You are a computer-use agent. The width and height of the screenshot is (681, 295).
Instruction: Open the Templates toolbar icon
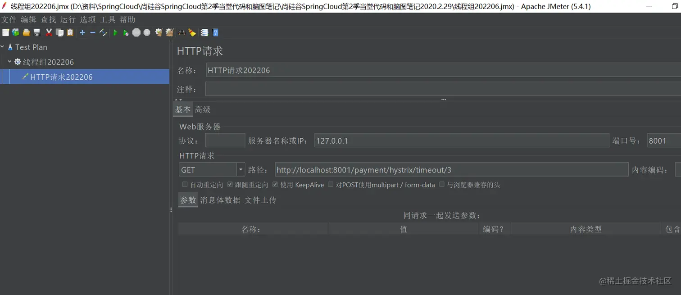[16, 32]
